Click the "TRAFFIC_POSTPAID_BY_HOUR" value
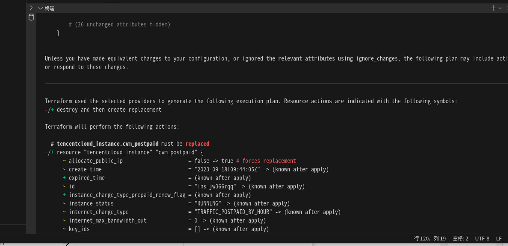This screenshot has width=508, height=246. [x=235, y=212]
